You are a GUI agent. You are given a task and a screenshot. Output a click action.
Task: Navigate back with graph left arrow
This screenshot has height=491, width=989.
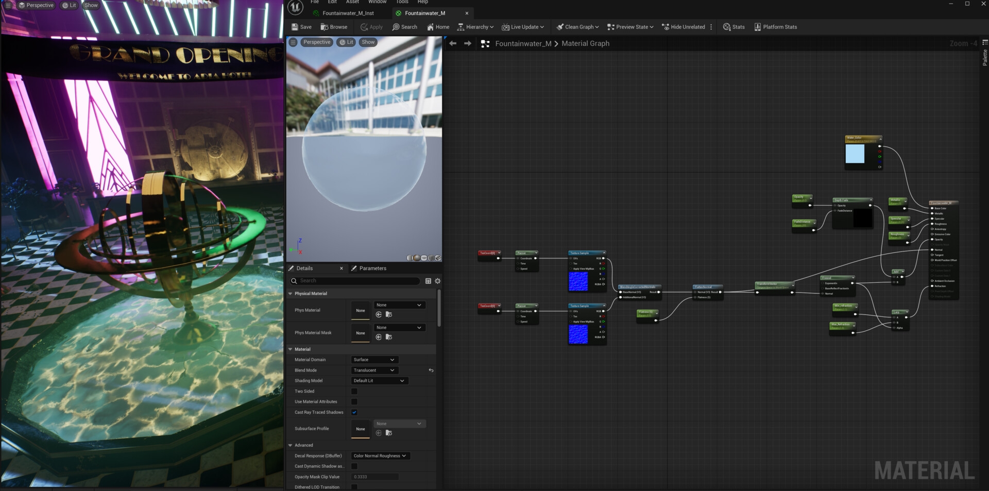coord(453,44)
